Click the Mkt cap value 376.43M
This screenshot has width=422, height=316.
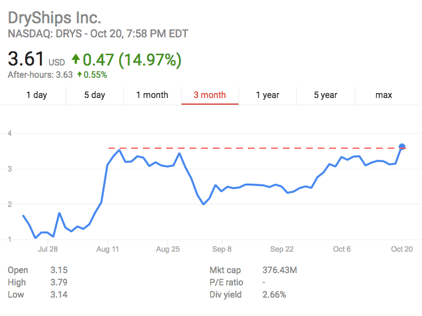pyautogui.click(x=285, y=270)
